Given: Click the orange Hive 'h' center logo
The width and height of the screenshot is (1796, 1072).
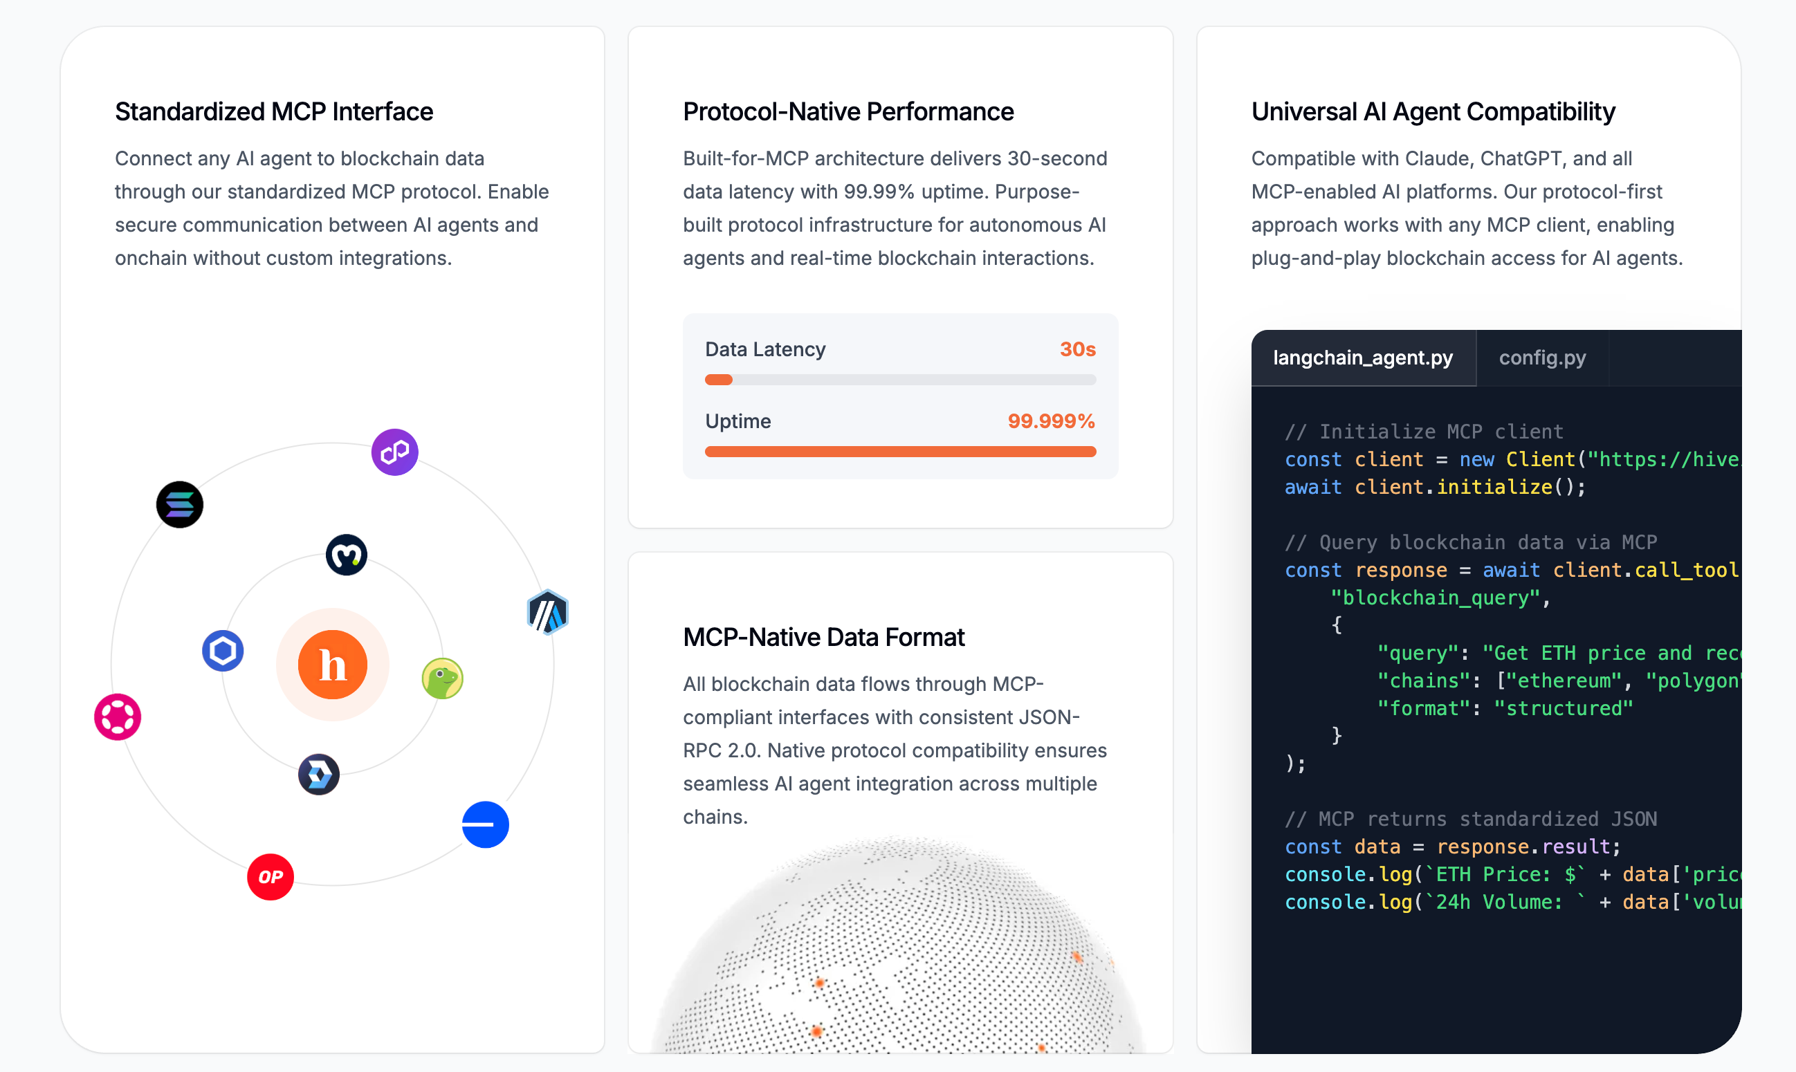Looking at the screenshot, I should pos(332,665).
